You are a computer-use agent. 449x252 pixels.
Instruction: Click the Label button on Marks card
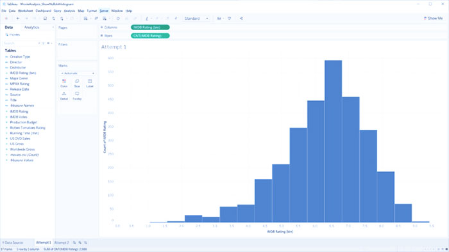point(90,83)
